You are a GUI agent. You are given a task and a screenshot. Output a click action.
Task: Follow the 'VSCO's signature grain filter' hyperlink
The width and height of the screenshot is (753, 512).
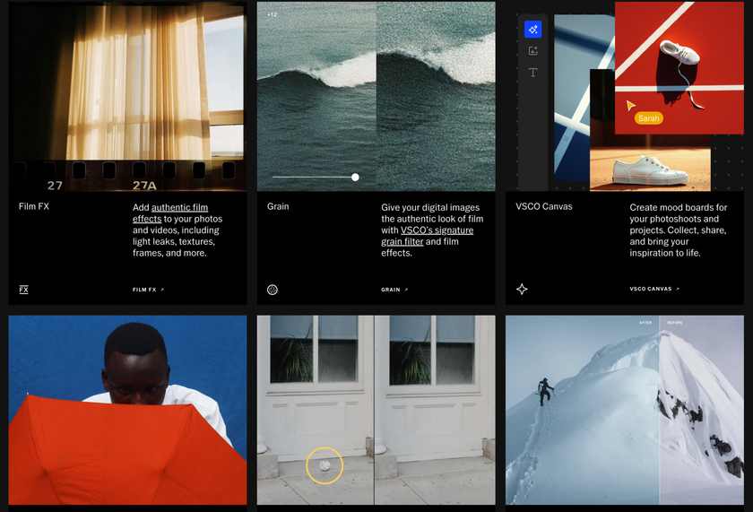coord(428,236)
